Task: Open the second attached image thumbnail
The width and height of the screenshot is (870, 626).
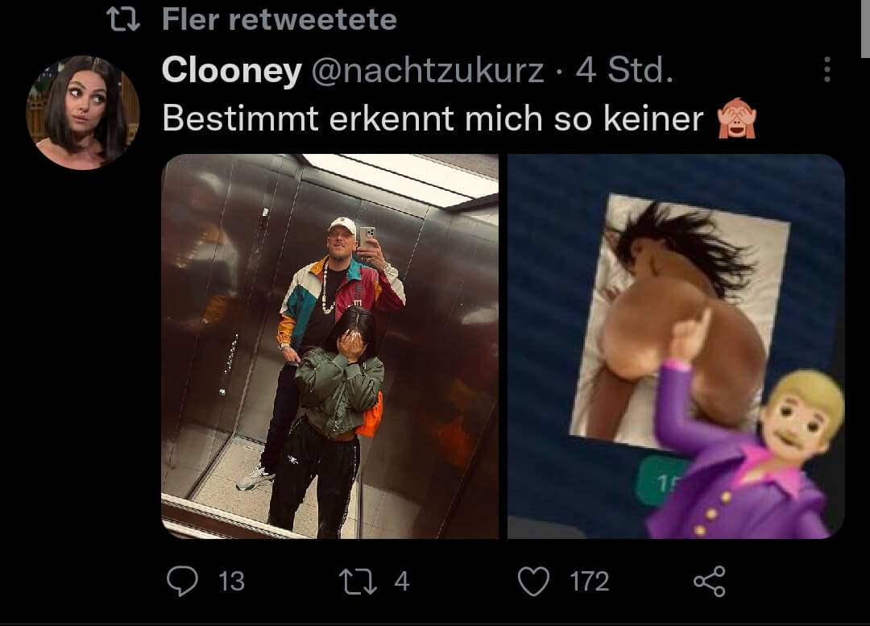Action: [x=676, y=346]
